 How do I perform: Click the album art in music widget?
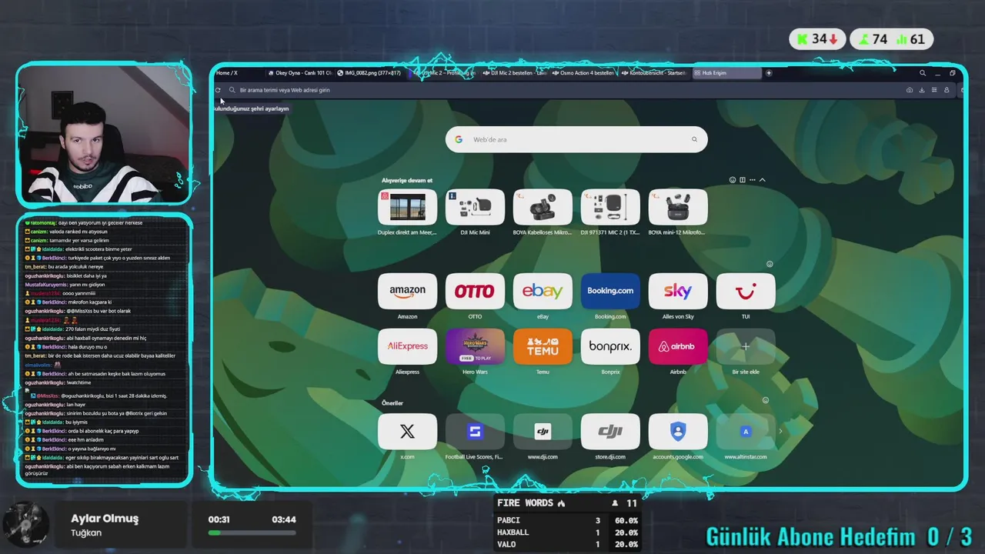point(25,525)
